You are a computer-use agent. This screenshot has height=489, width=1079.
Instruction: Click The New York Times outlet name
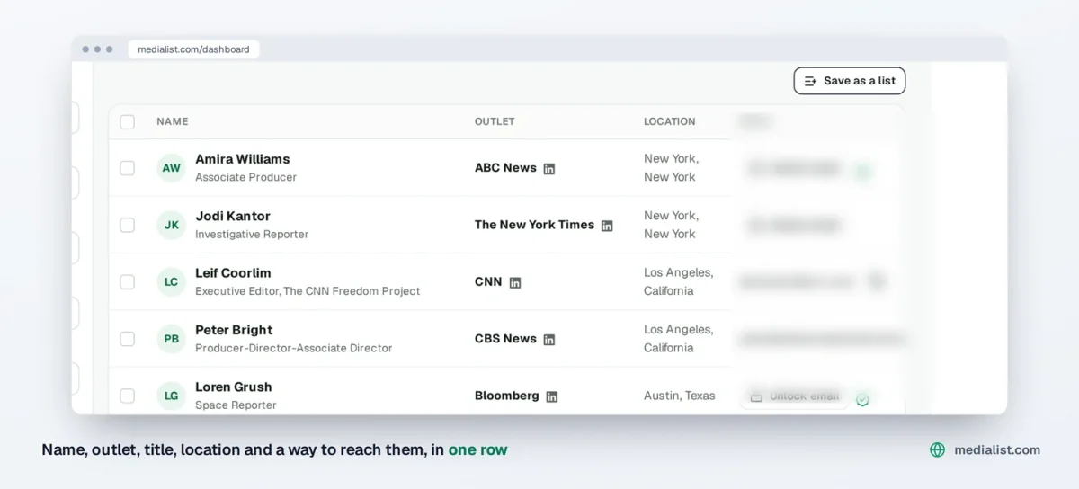[534, 225]
